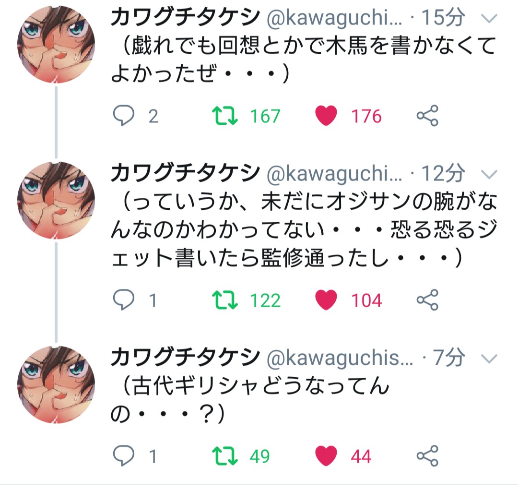The image size is (518, 491).
Task: Reply to the tweet posted 7分 ago
Action: [124, 455]
